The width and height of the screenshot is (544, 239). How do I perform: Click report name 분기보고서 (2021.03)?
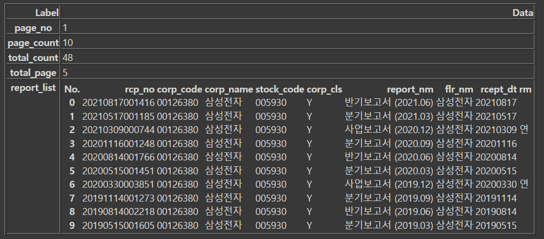(389, 116)
